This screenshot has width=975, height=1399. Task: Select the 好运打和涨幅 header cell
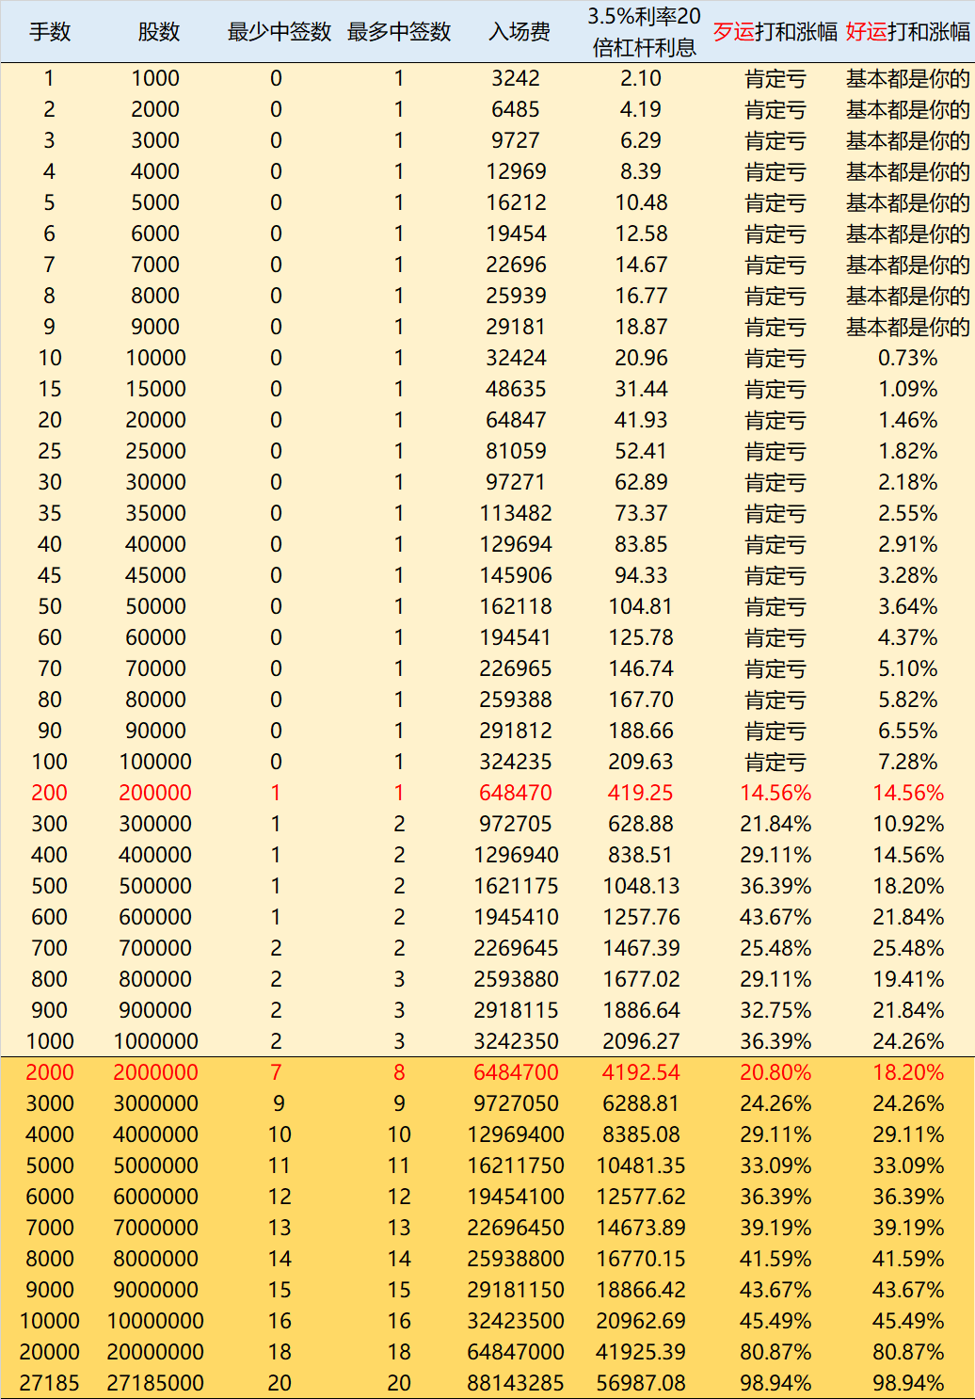tap(908, 32)
